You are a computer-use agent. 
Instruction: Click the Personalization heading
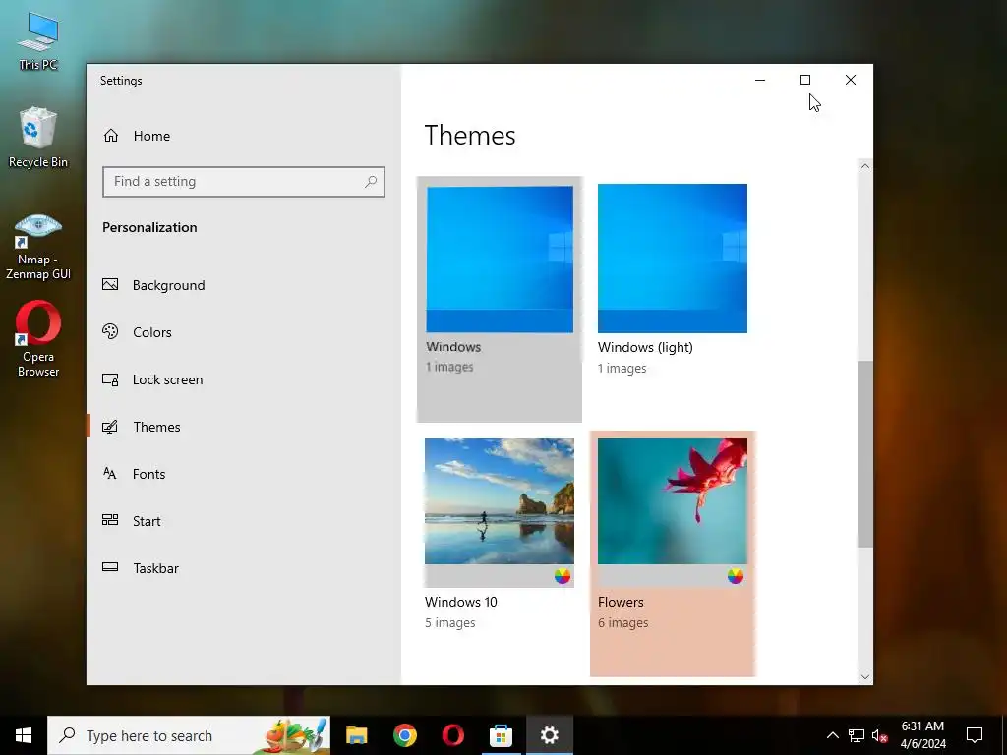pos(149,227)
